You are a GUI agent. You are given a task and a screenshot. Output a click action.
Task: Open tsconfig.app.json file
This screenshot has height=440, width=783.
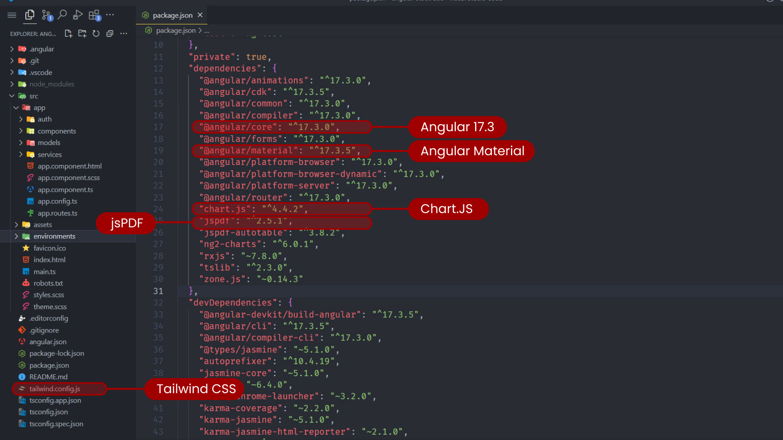tap(55, 400)
